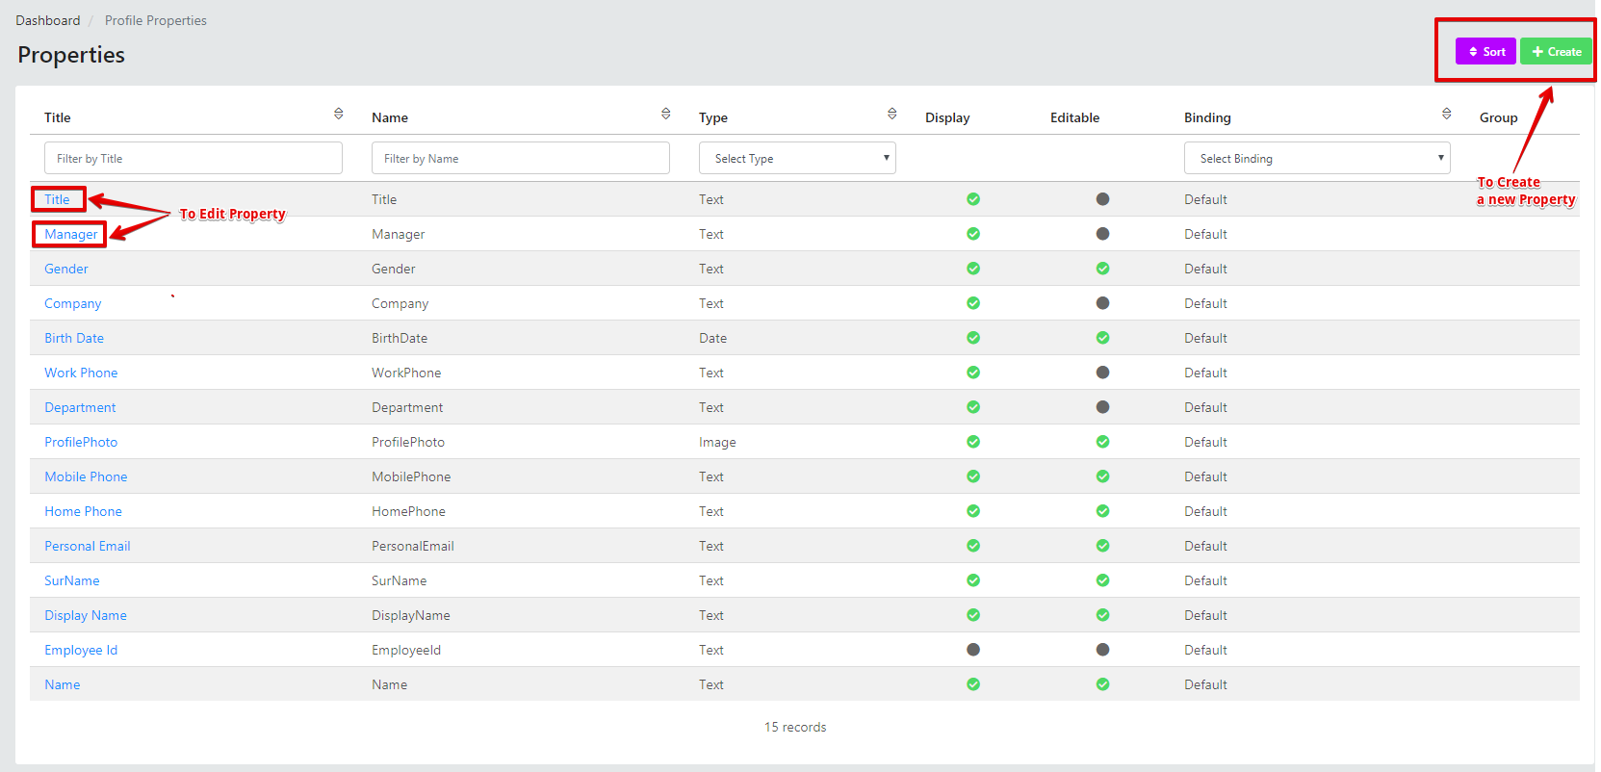The height and width of the screenshot is (772, 1601).
Task: Click Editable check icon for Mobile Phone row
Action: (1102, 476)
